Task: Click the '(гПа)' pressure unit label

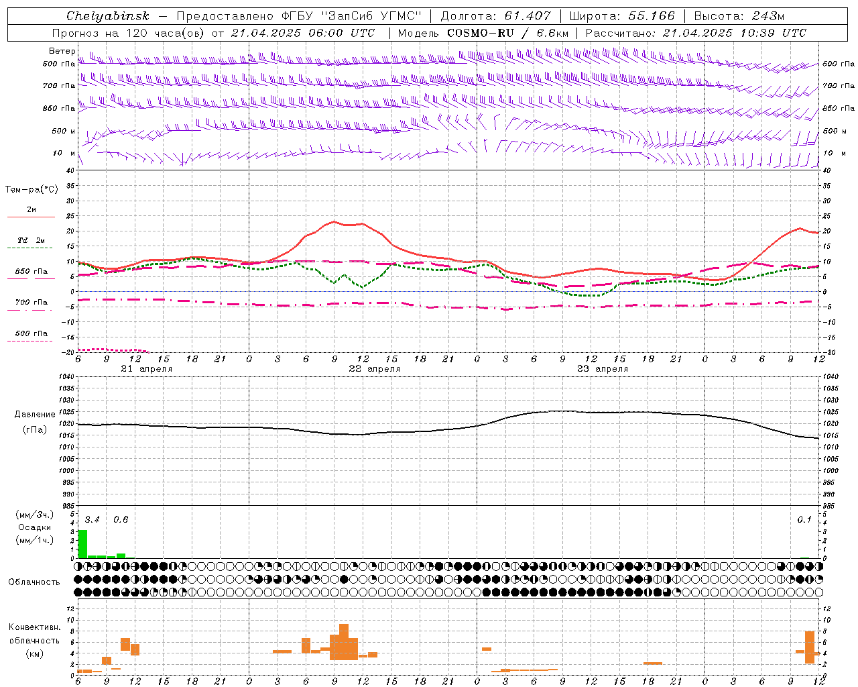Action: 34,430
